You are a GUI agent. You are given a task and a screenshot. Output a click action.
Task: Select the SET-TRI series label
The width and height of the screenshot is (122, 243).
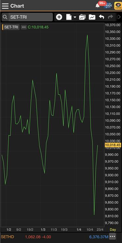click(x=11, y=27)
